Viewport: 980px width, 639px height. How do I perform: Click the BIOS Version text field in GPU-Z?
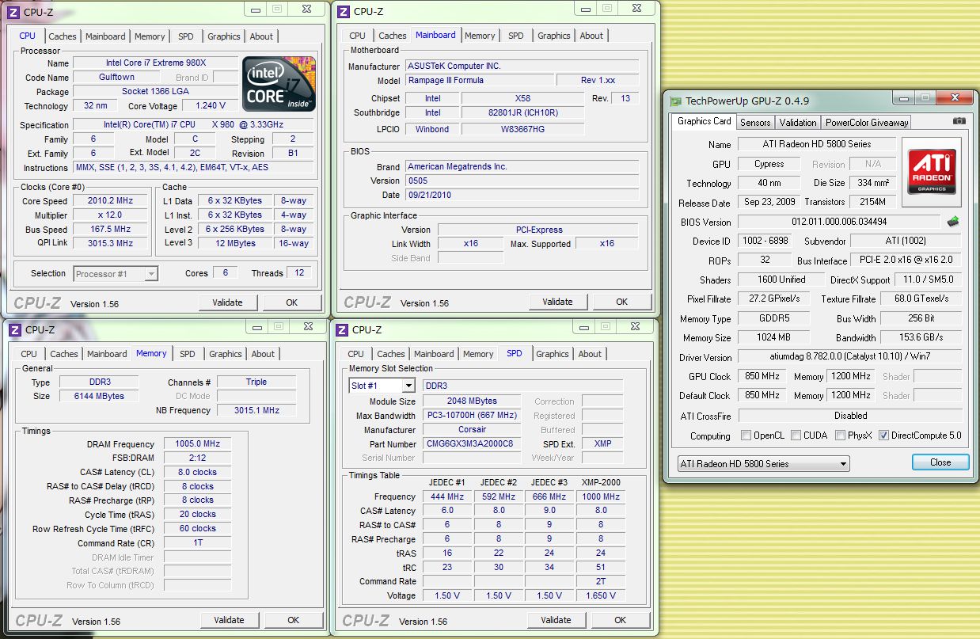click(839, 222)
